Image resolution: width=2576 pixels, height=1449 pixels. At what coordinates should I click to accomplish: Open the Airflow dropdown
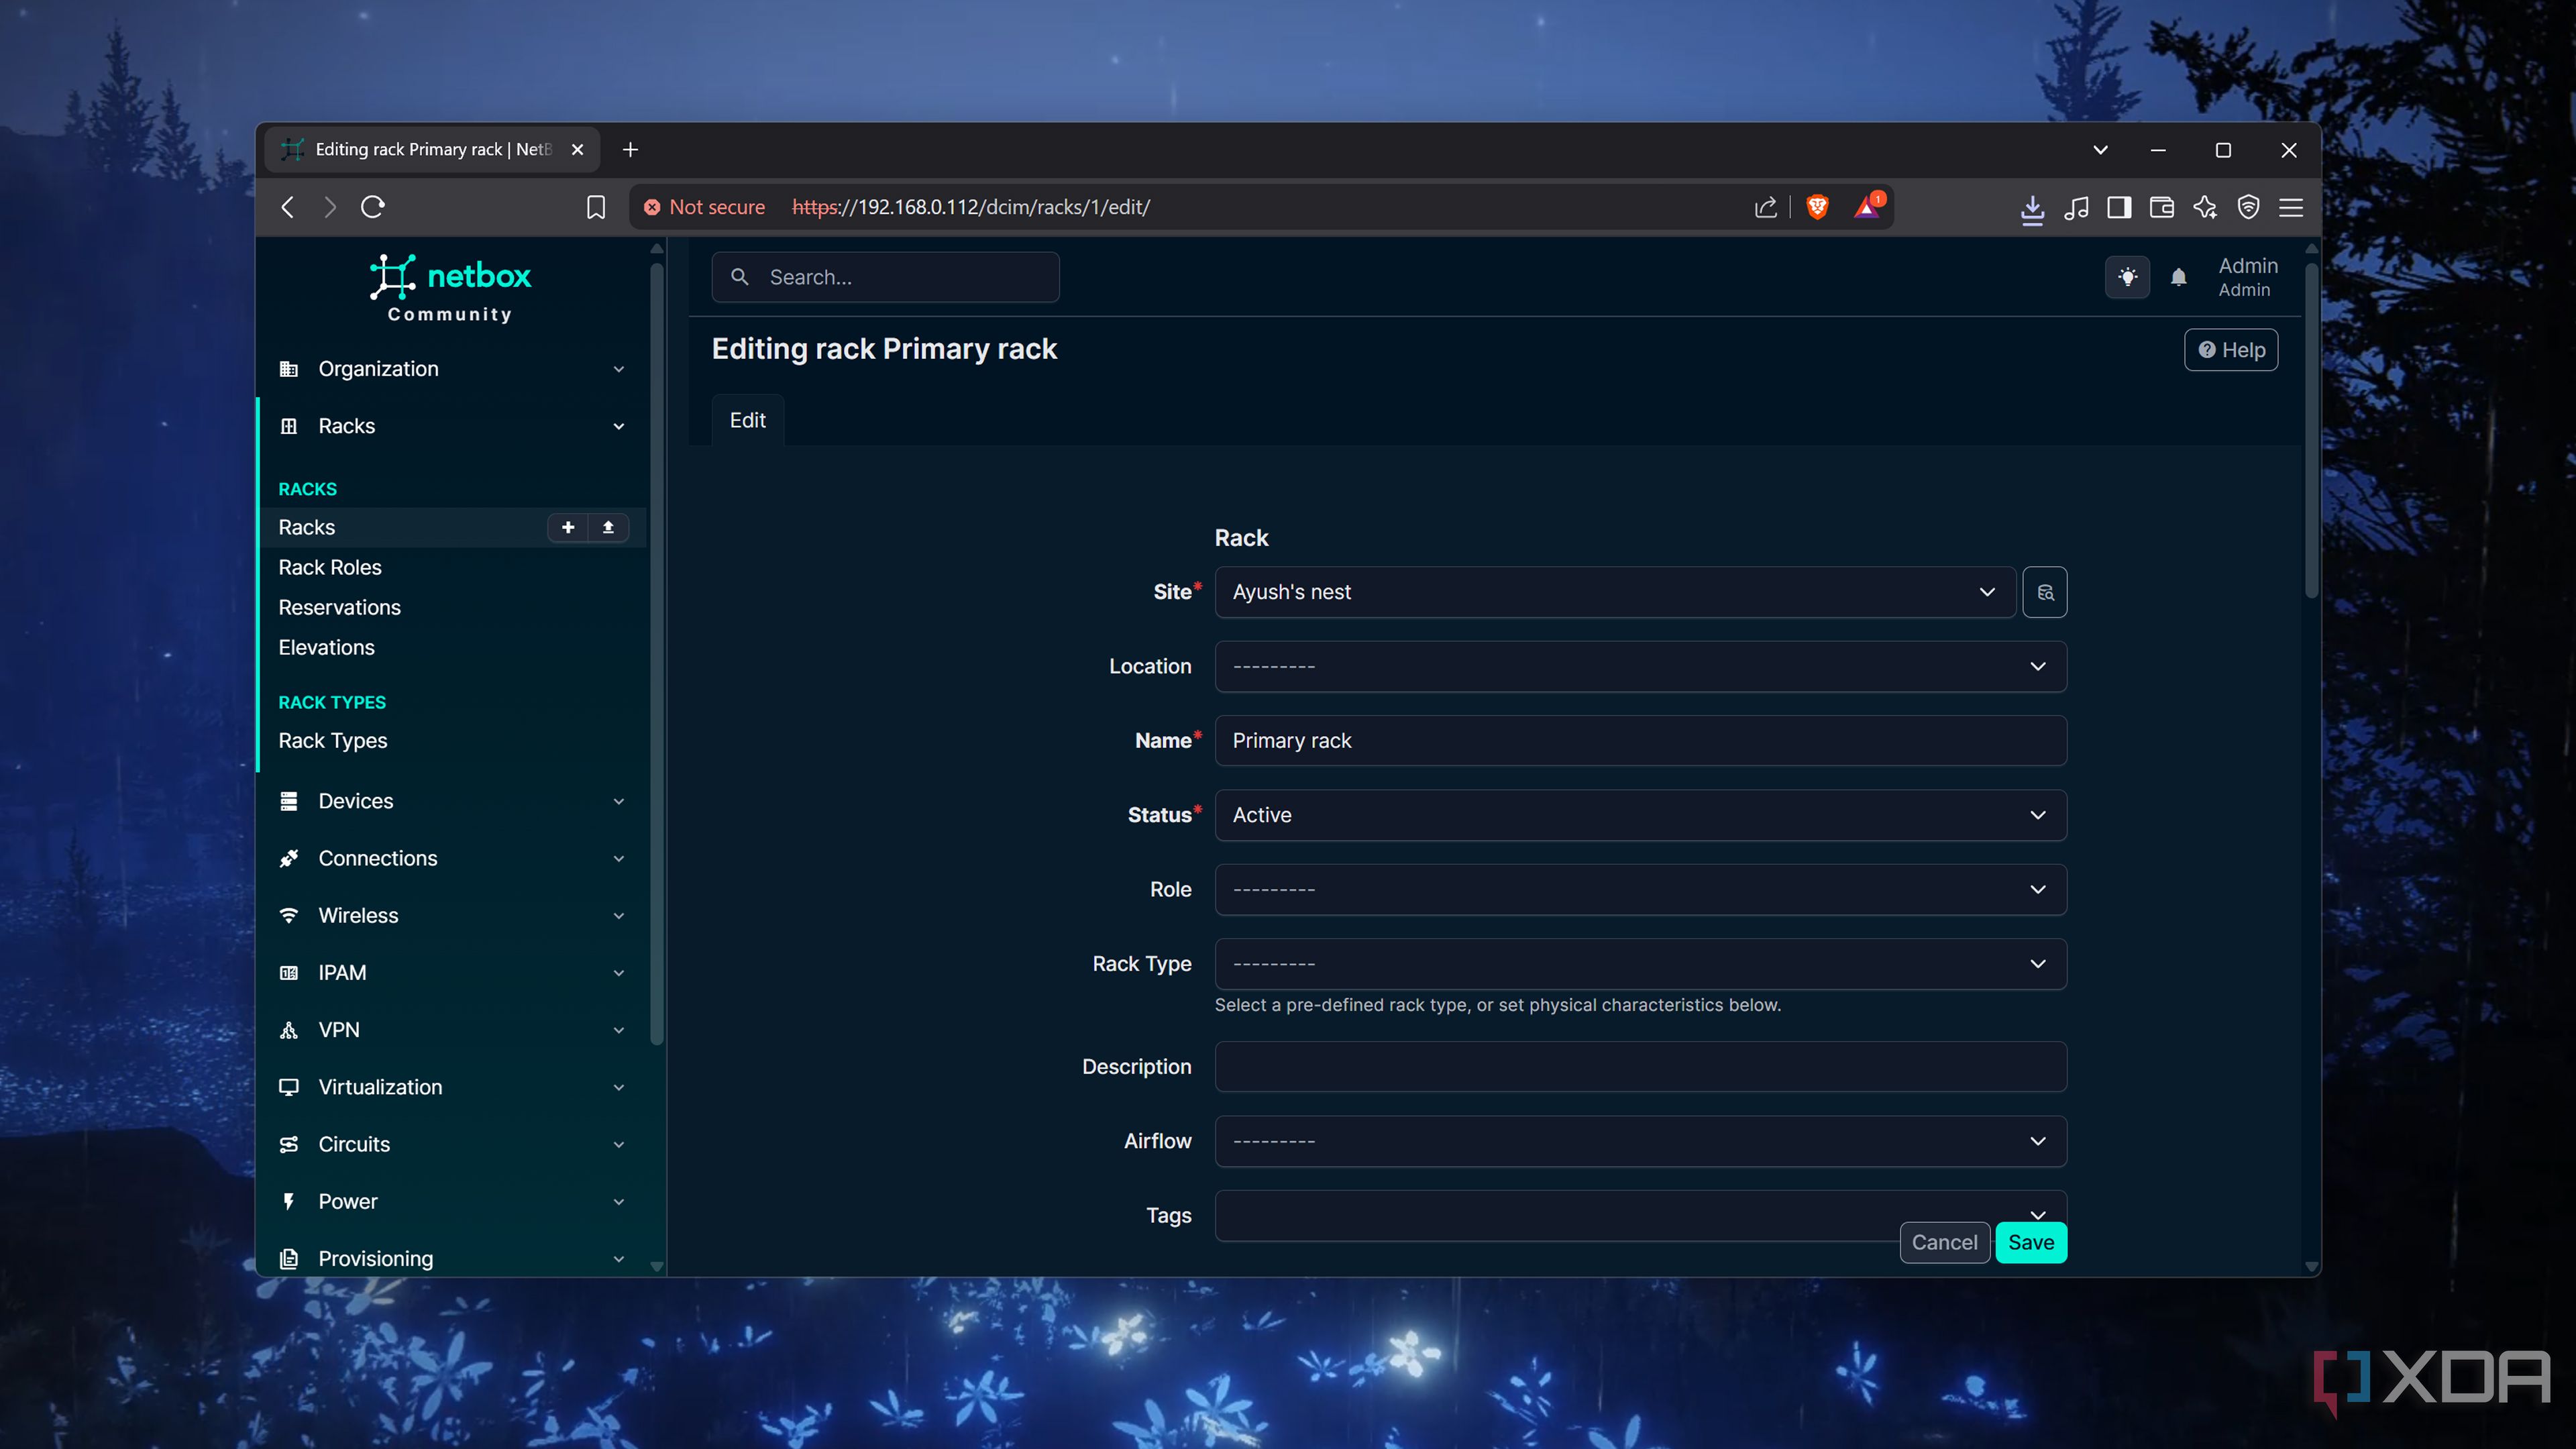click(x=1640, y=1141)
